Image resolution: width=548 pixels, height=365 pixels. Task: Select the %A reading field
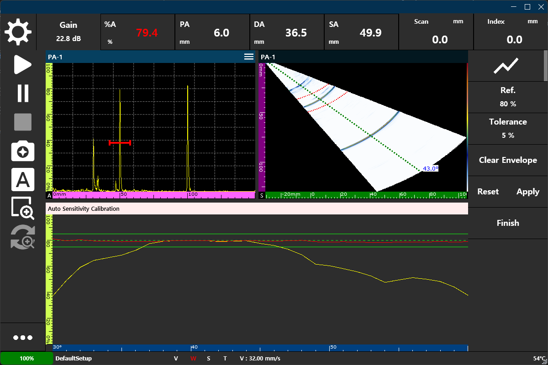(137, 32)
